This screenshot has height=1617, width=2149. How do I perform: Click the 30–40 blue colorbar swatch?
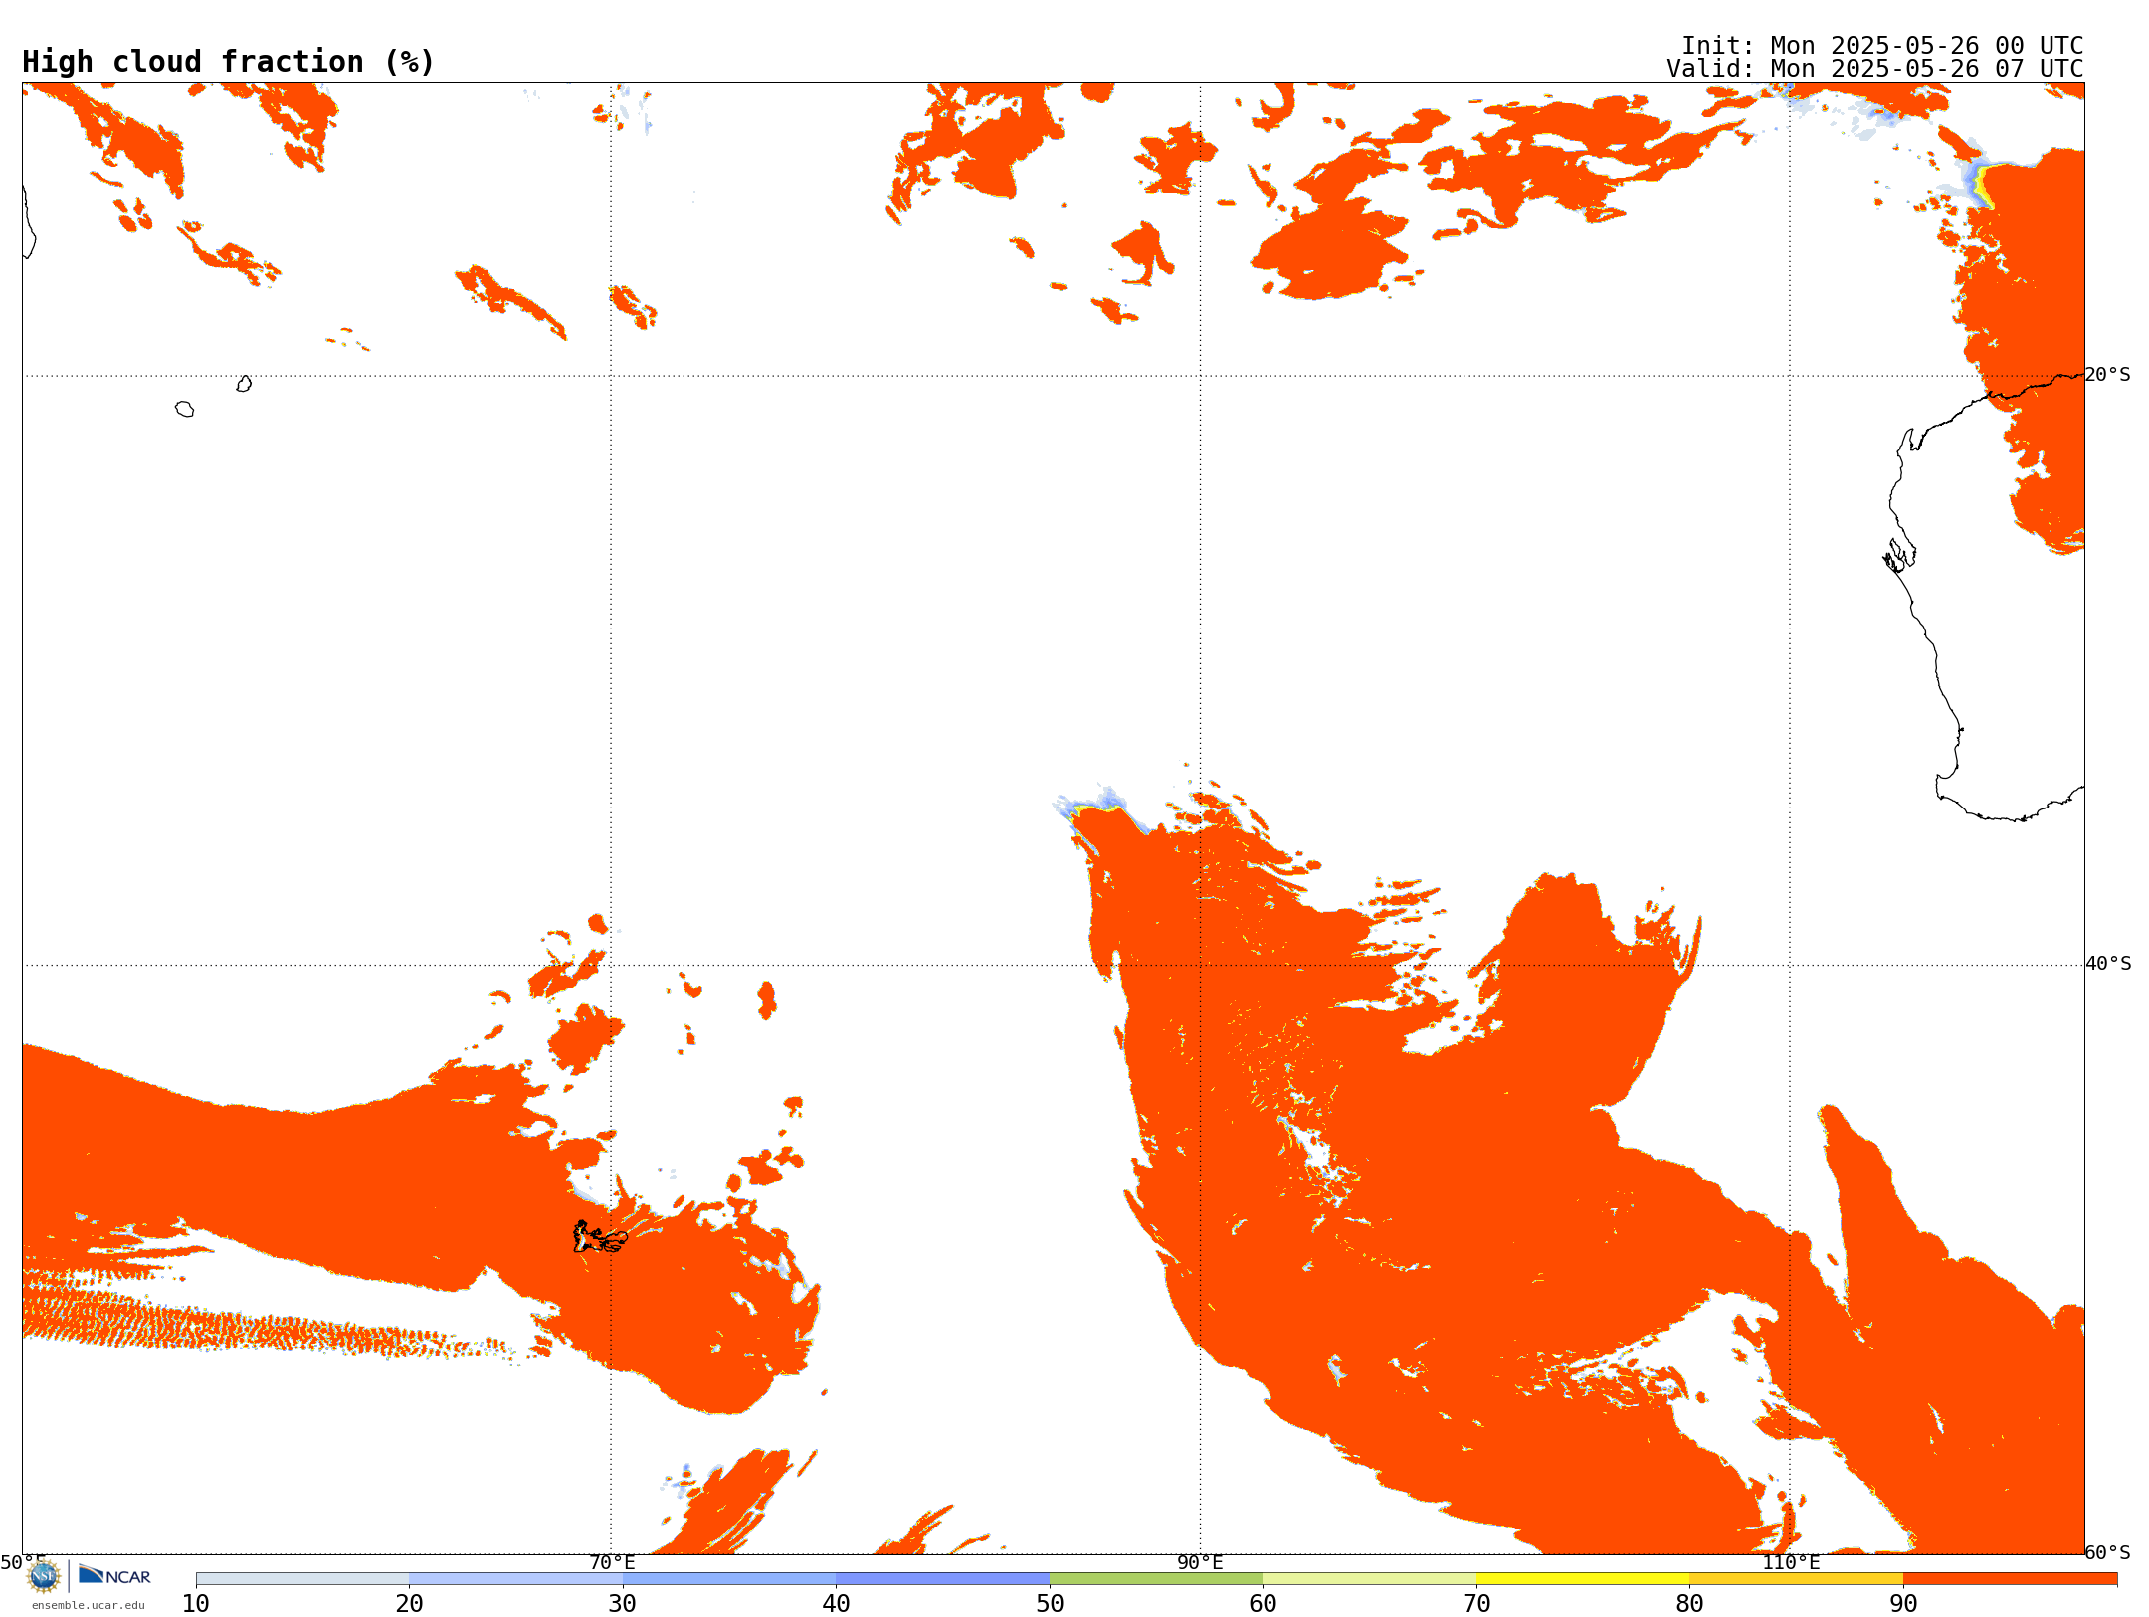click(x=729, y=1579)
